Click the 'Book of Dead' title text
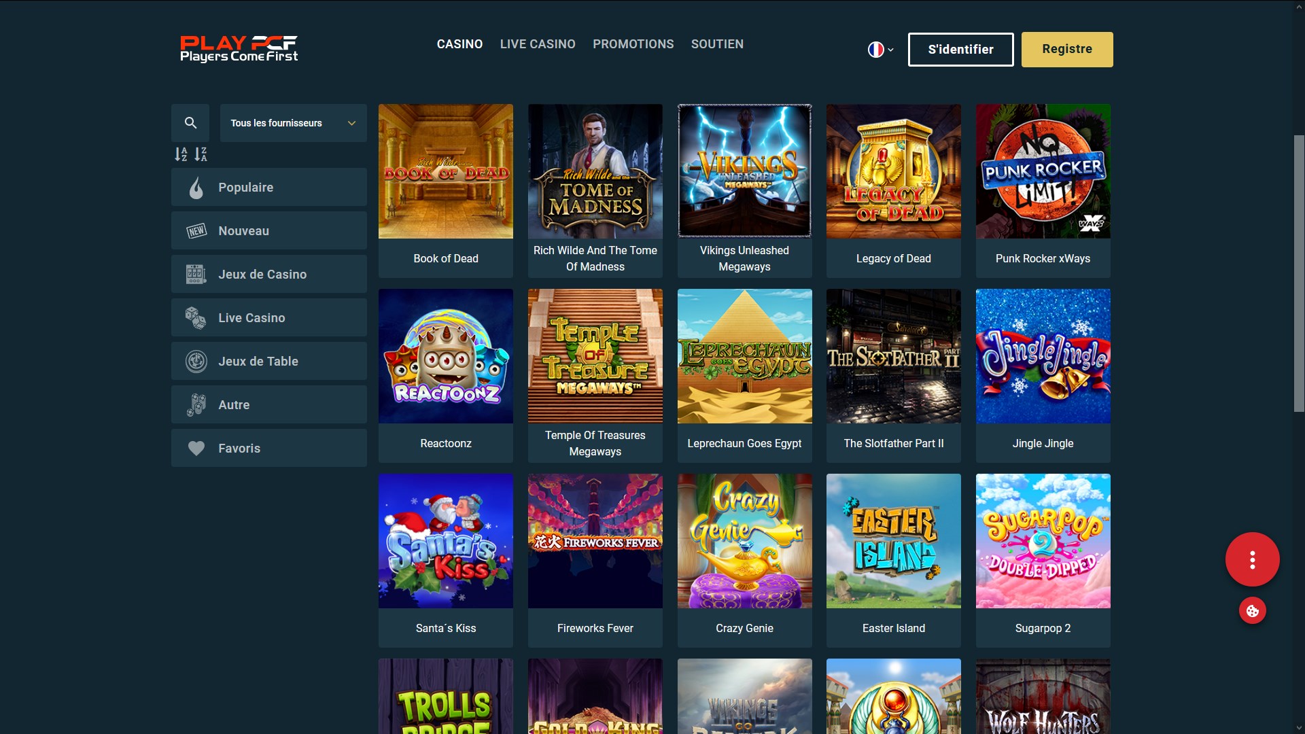This screenshot has width=1305, height=734. pyautogui.click(x=446, y=259)
